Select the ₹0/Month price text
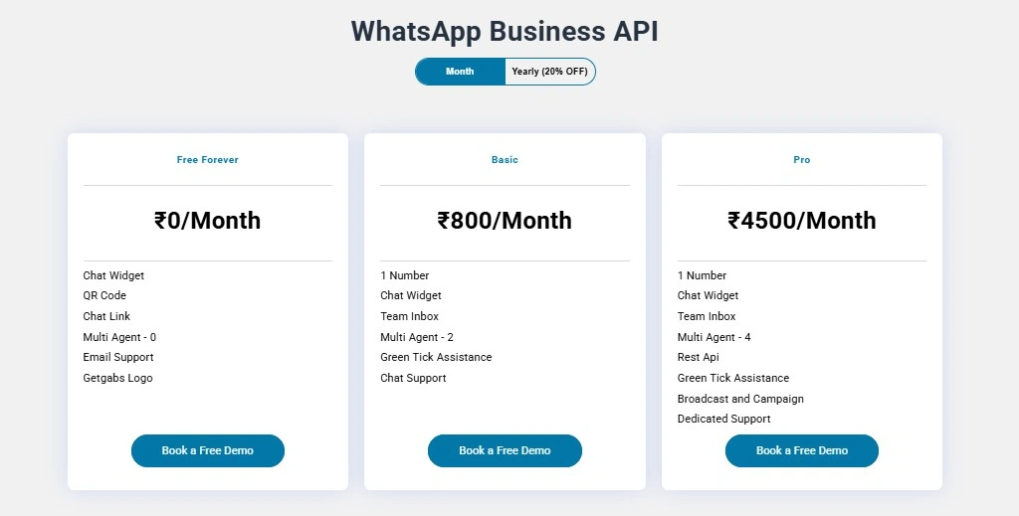1019x516 pixels. click(208, 221)
